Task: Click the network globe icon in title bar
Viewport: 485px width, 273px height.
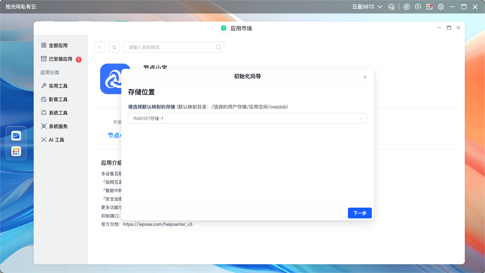Action: (391, 6)
